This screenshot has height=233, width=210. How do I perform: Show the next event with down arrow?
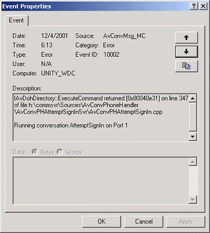click(186, 51)
